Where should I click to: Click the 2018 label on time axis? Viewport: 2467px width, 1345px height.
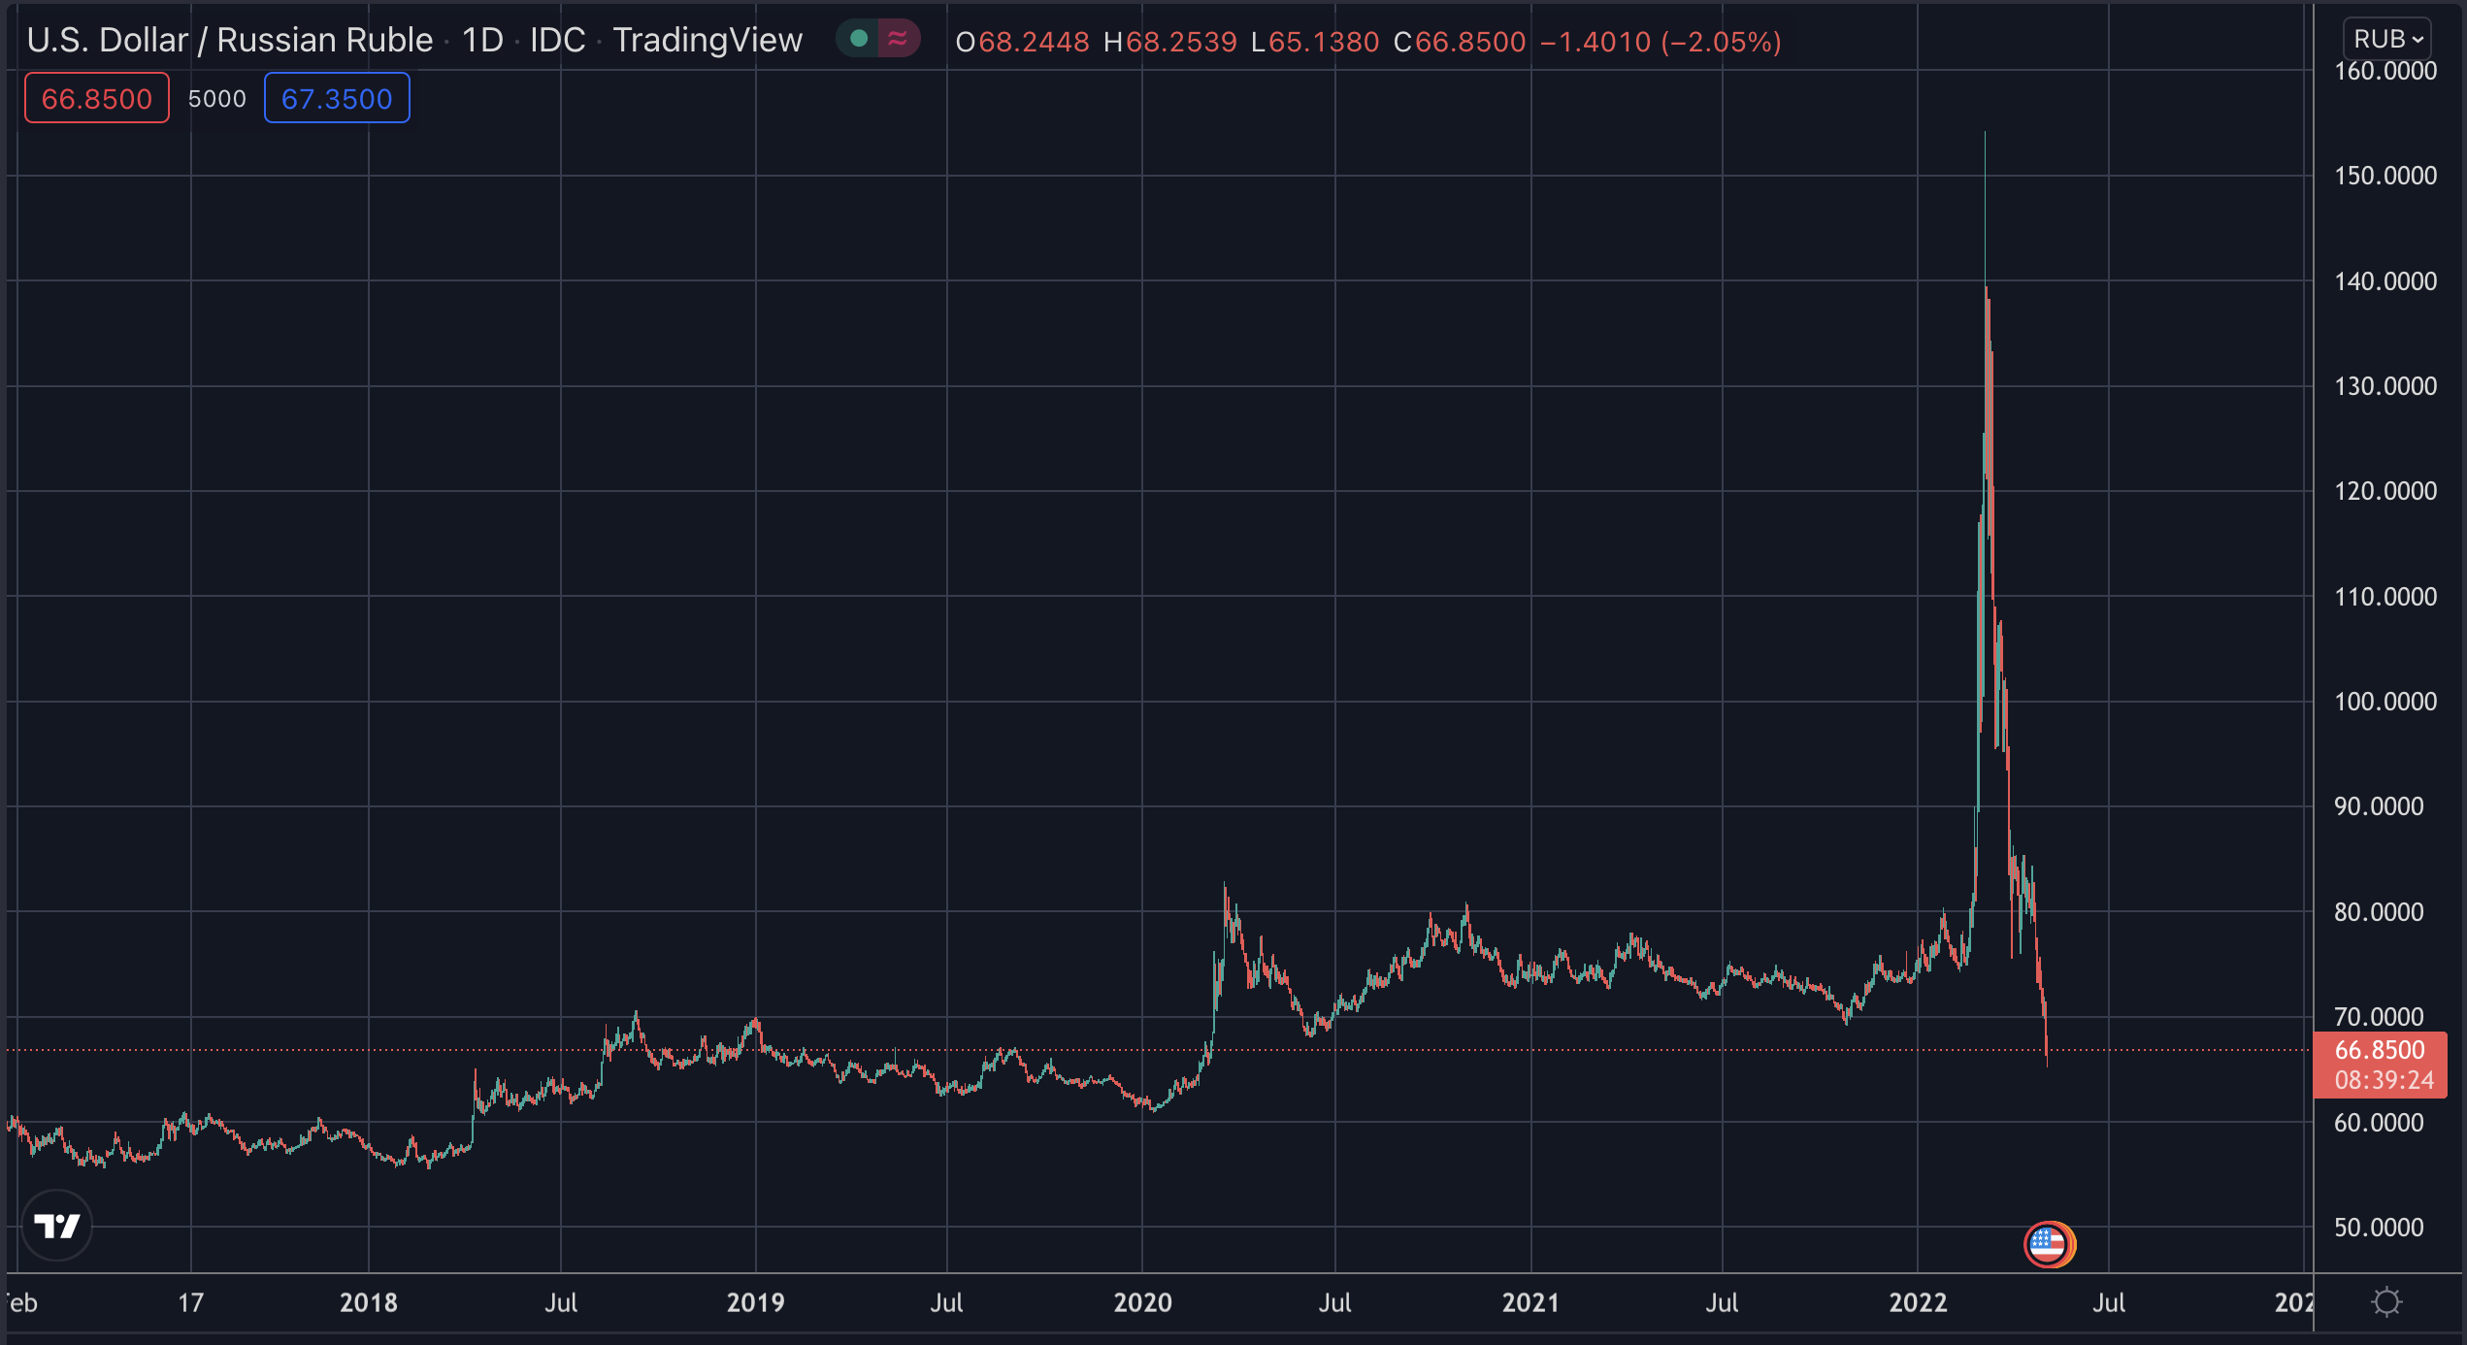click(x=369, y=1302)
